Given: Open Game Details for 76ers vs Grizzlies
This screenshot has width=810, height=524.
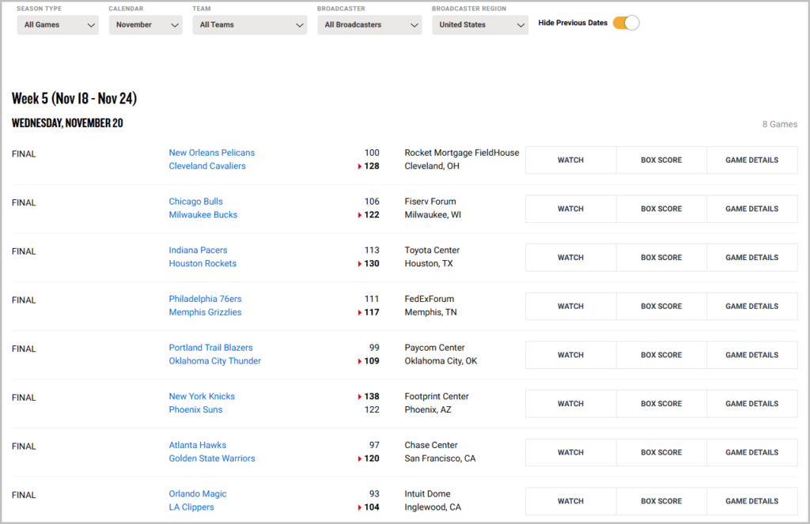Looking at the screenshot, I should (x=752, y=306).
